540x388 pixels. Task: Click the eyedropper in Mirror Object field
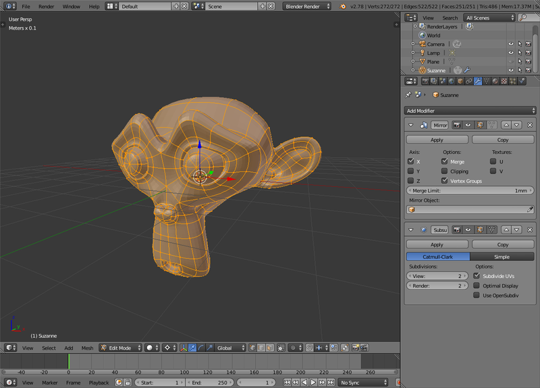[530, 209]
